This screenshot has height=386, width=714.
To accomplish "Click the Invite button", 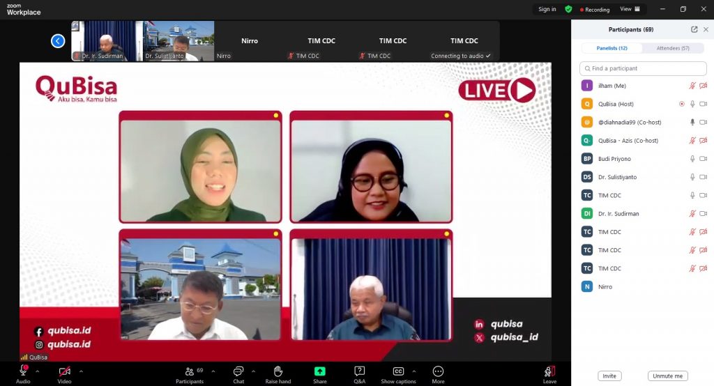I will pyautogui.click(x=609, y=376).
